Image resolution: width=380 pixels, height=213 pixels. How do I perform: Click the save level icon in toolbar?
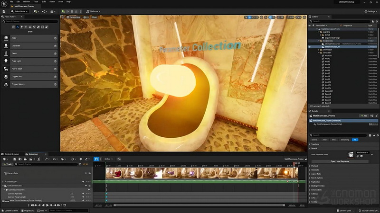click(4, 11)
